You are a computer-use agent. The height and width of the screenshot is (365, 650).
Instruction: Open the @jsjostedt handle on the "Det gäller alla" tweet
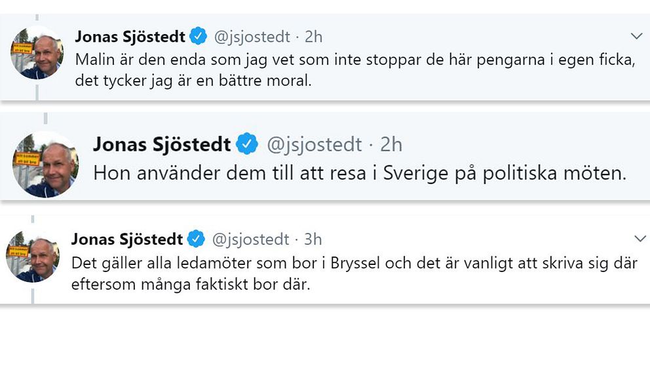[249, 239]
